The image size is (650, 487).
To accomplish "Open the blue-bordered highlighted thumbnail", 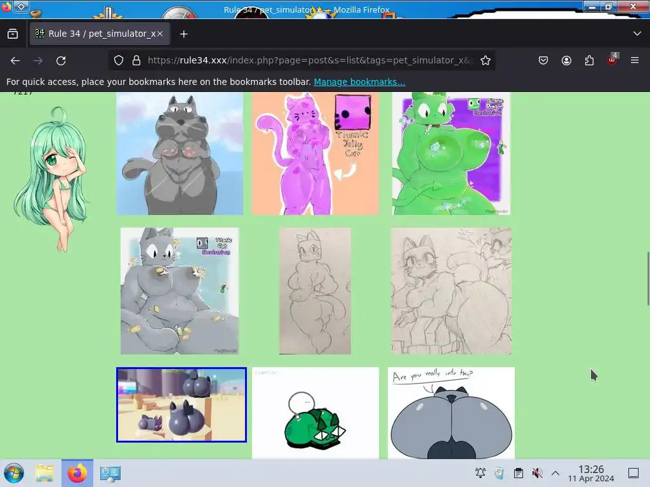I will 182,405.
